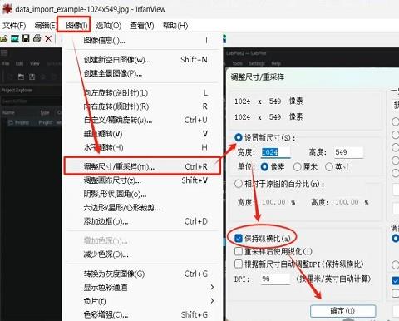Viewport: 399px width, 321px height.
Task: Click the DPI field showing 96
Action: point(275,279)
